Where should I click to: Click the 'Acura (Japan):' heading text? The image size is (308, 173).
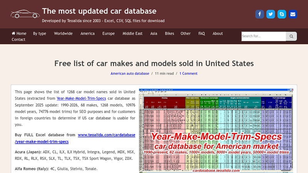pyautogui.click(x=28, y=152)
